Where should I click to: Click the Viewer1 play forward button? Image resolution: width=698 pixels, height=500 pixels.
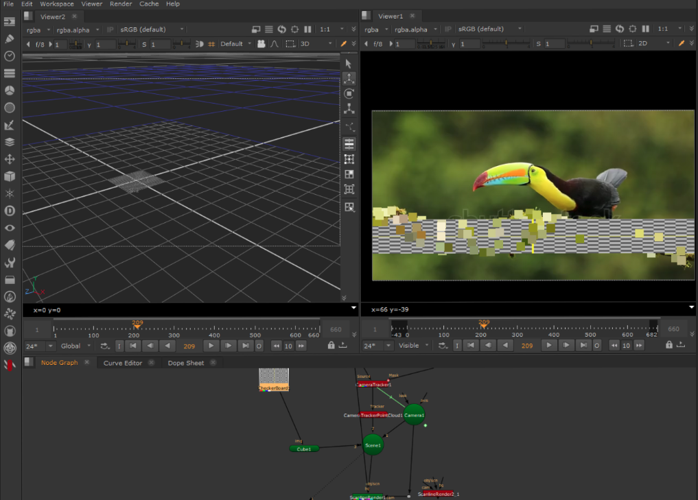548,346
